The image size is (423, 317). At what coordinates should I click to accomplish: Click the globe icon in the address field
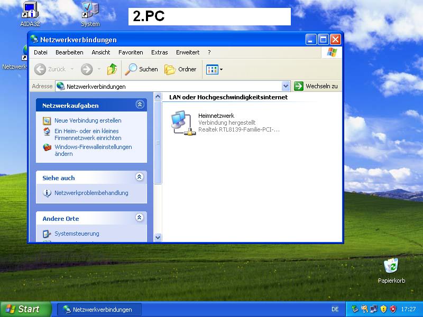point(61,86)
